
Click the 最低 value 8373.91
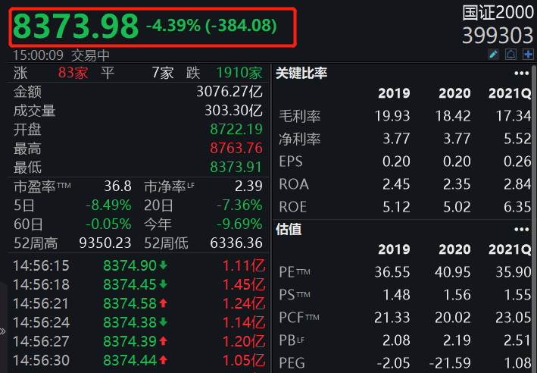click(x=236, y=167)
